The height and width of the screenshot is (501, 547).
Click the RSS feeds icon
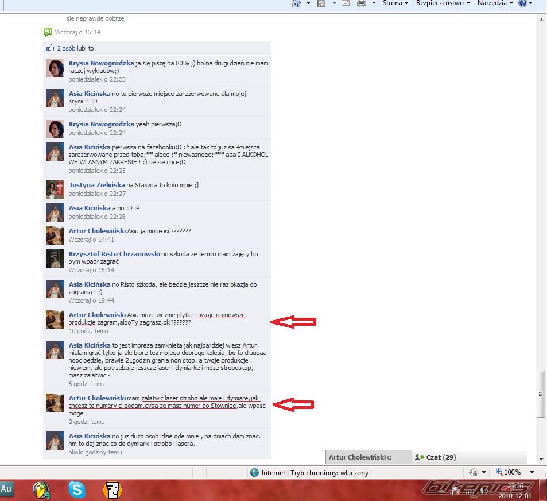tap(321, 3)
